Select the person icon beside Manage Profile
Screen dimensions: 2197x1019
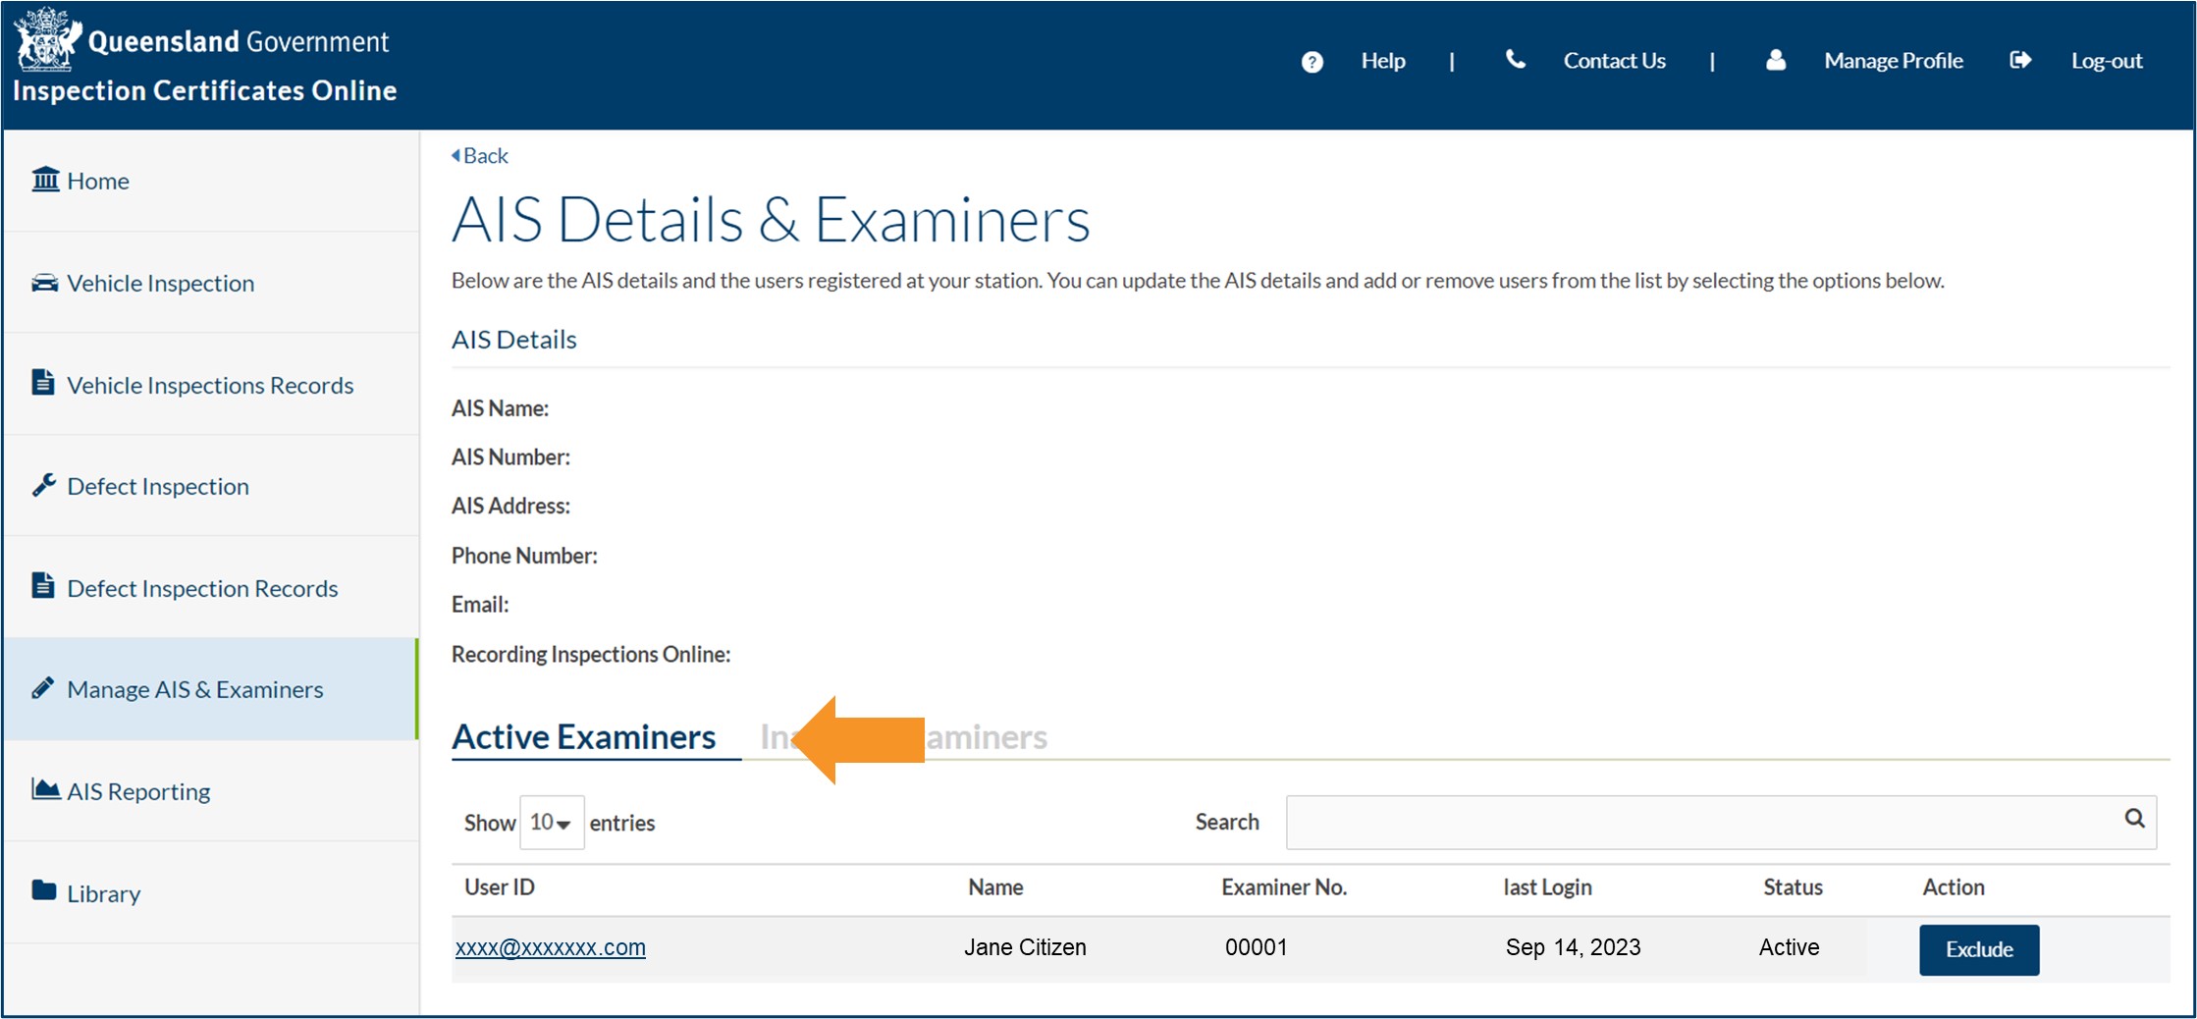tap(1775, 60)
